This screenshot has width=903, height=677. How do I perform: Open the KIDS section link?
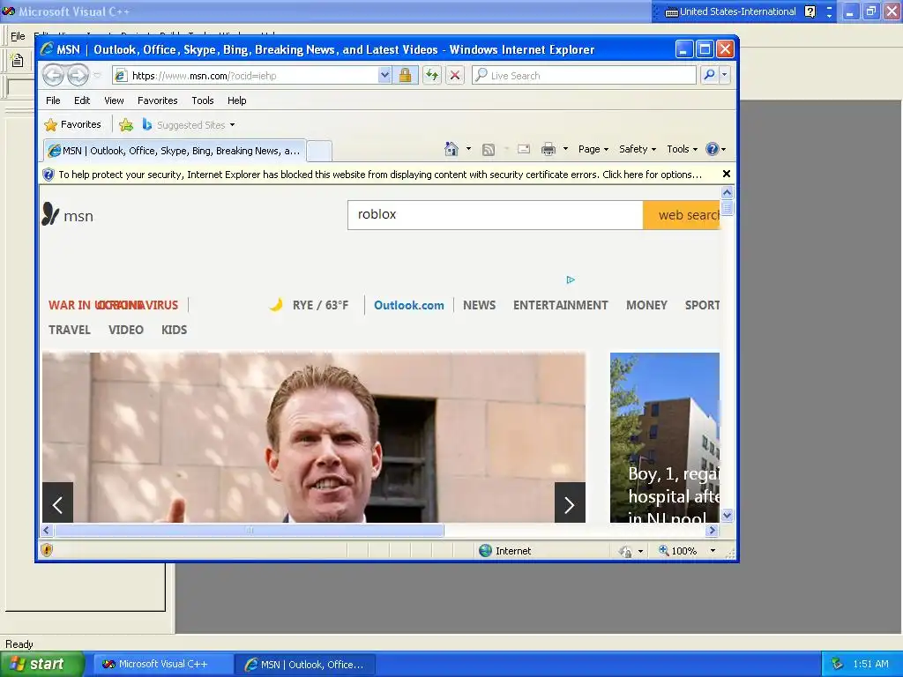click(174, 330)
